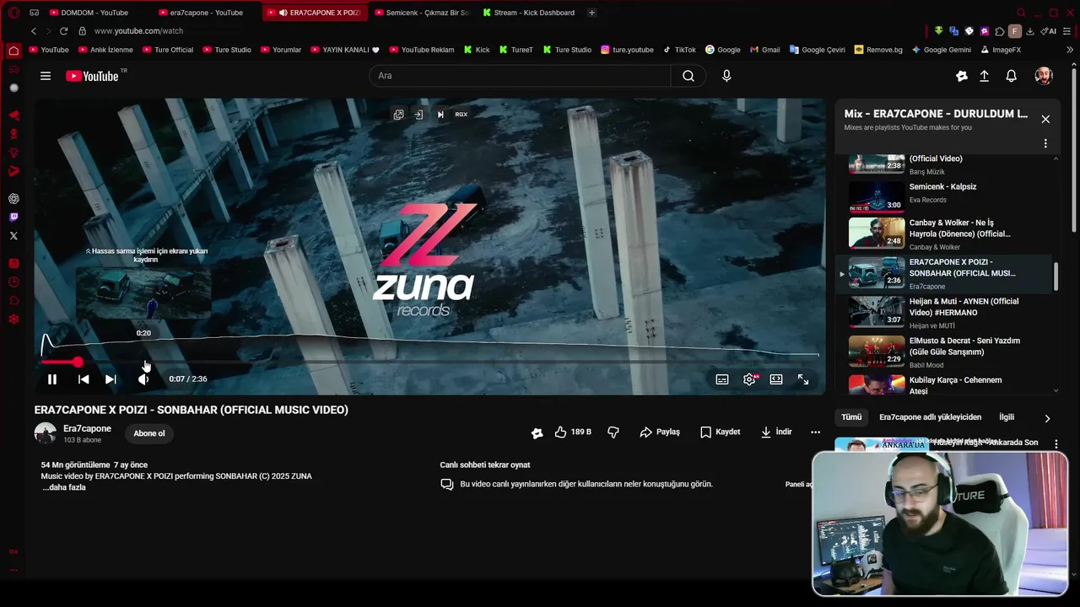
Task: Show more filter chips with right chevron
Action: (1047, 418)
